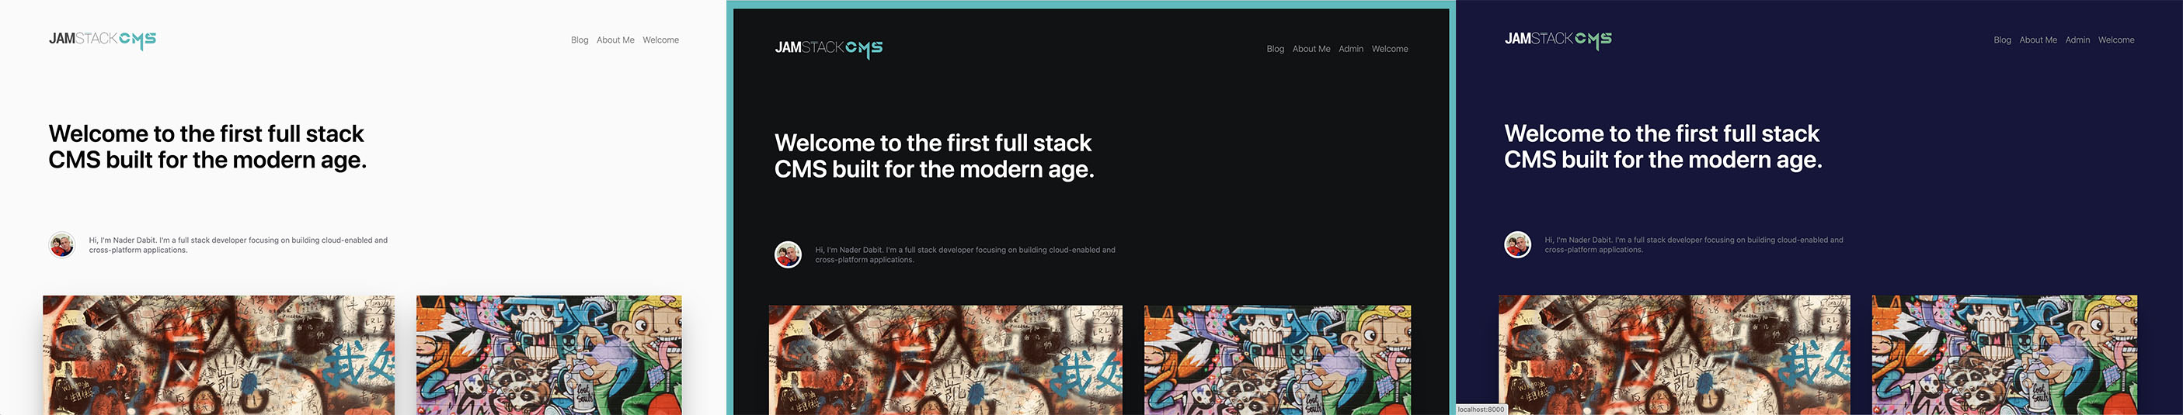2183x415 pixels.
Task: Click the author avatar on the navy theme page
Action: (x=1517, y=245)
